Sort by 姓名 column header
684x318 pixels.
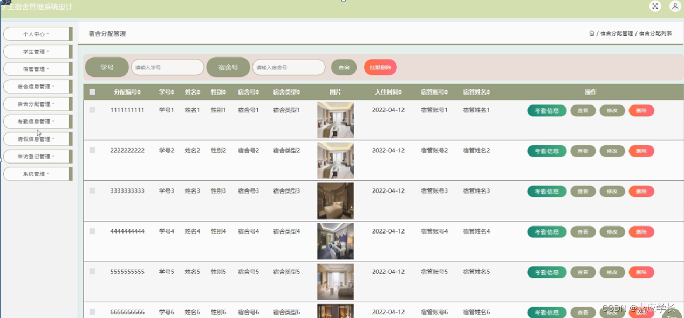(192, 92)
